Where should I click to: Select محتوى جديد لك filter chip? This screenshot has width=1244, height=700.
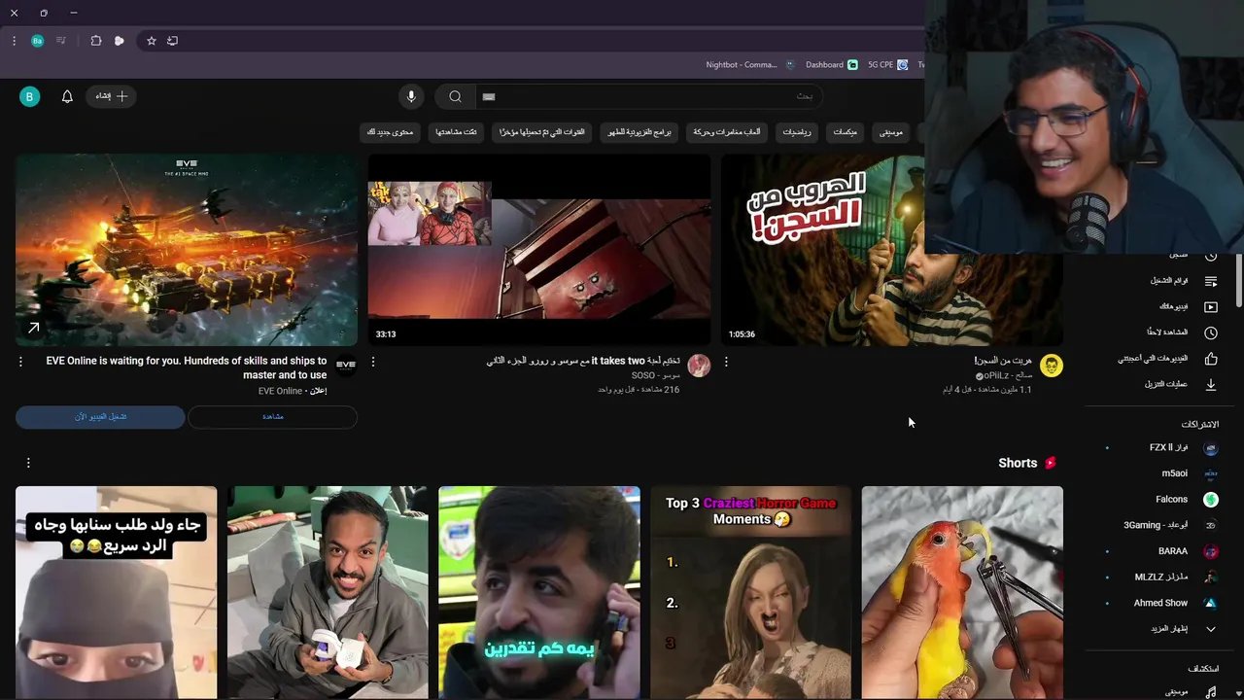pos(392,132)
